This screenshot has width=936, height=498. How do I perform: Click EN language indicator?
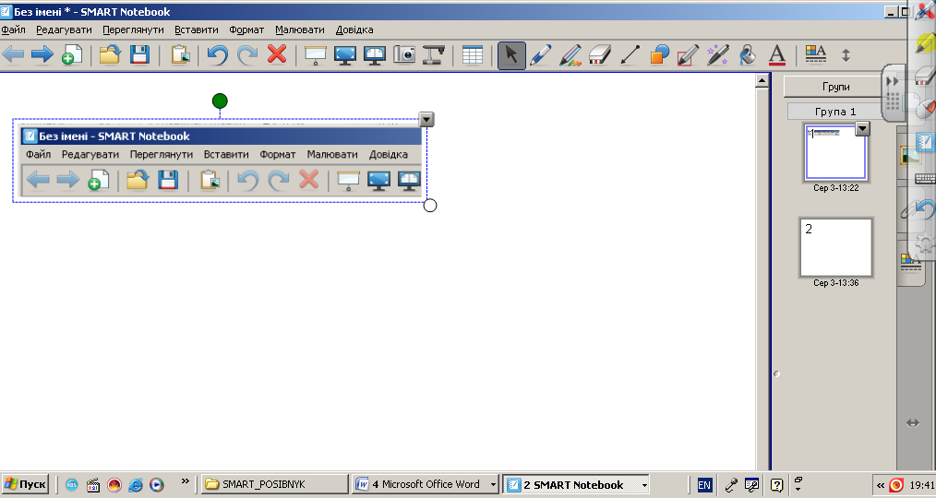[x=704, y=485]
